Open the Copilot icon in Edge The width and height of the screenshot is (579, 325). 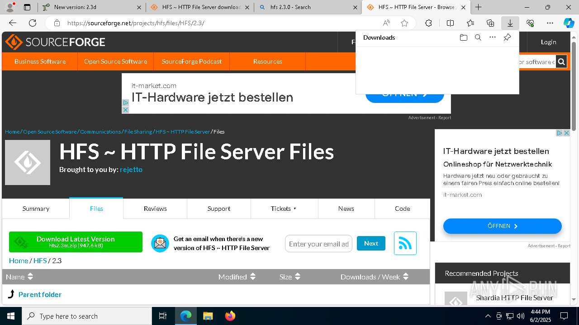tap(569, 23)
